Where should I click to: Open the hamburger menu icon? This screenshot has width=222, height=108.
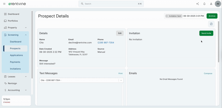coord(4,4)
